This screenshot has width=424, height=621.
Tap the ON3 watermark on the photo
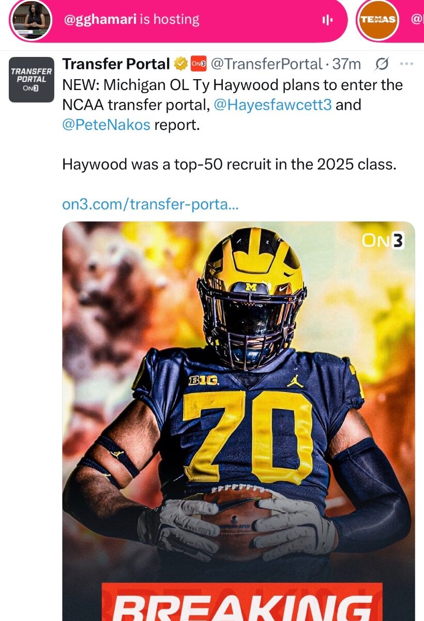click(x=383, y=241)
